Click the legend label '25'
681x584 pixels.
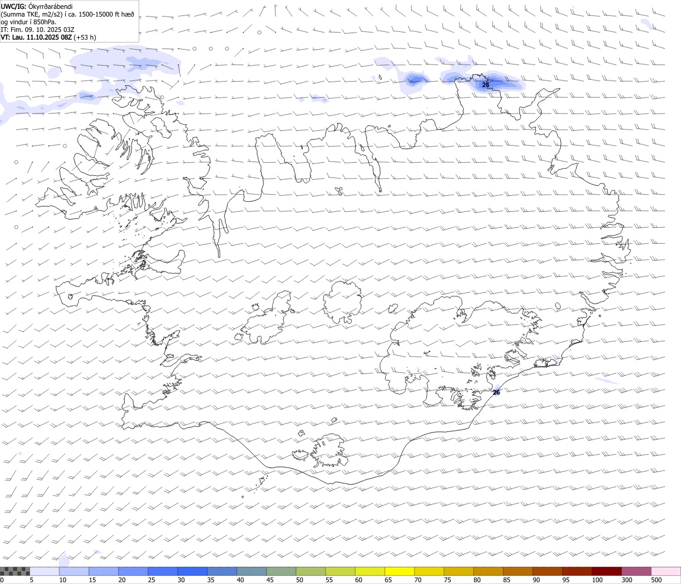pyautogui.click(x=151, y=580)
